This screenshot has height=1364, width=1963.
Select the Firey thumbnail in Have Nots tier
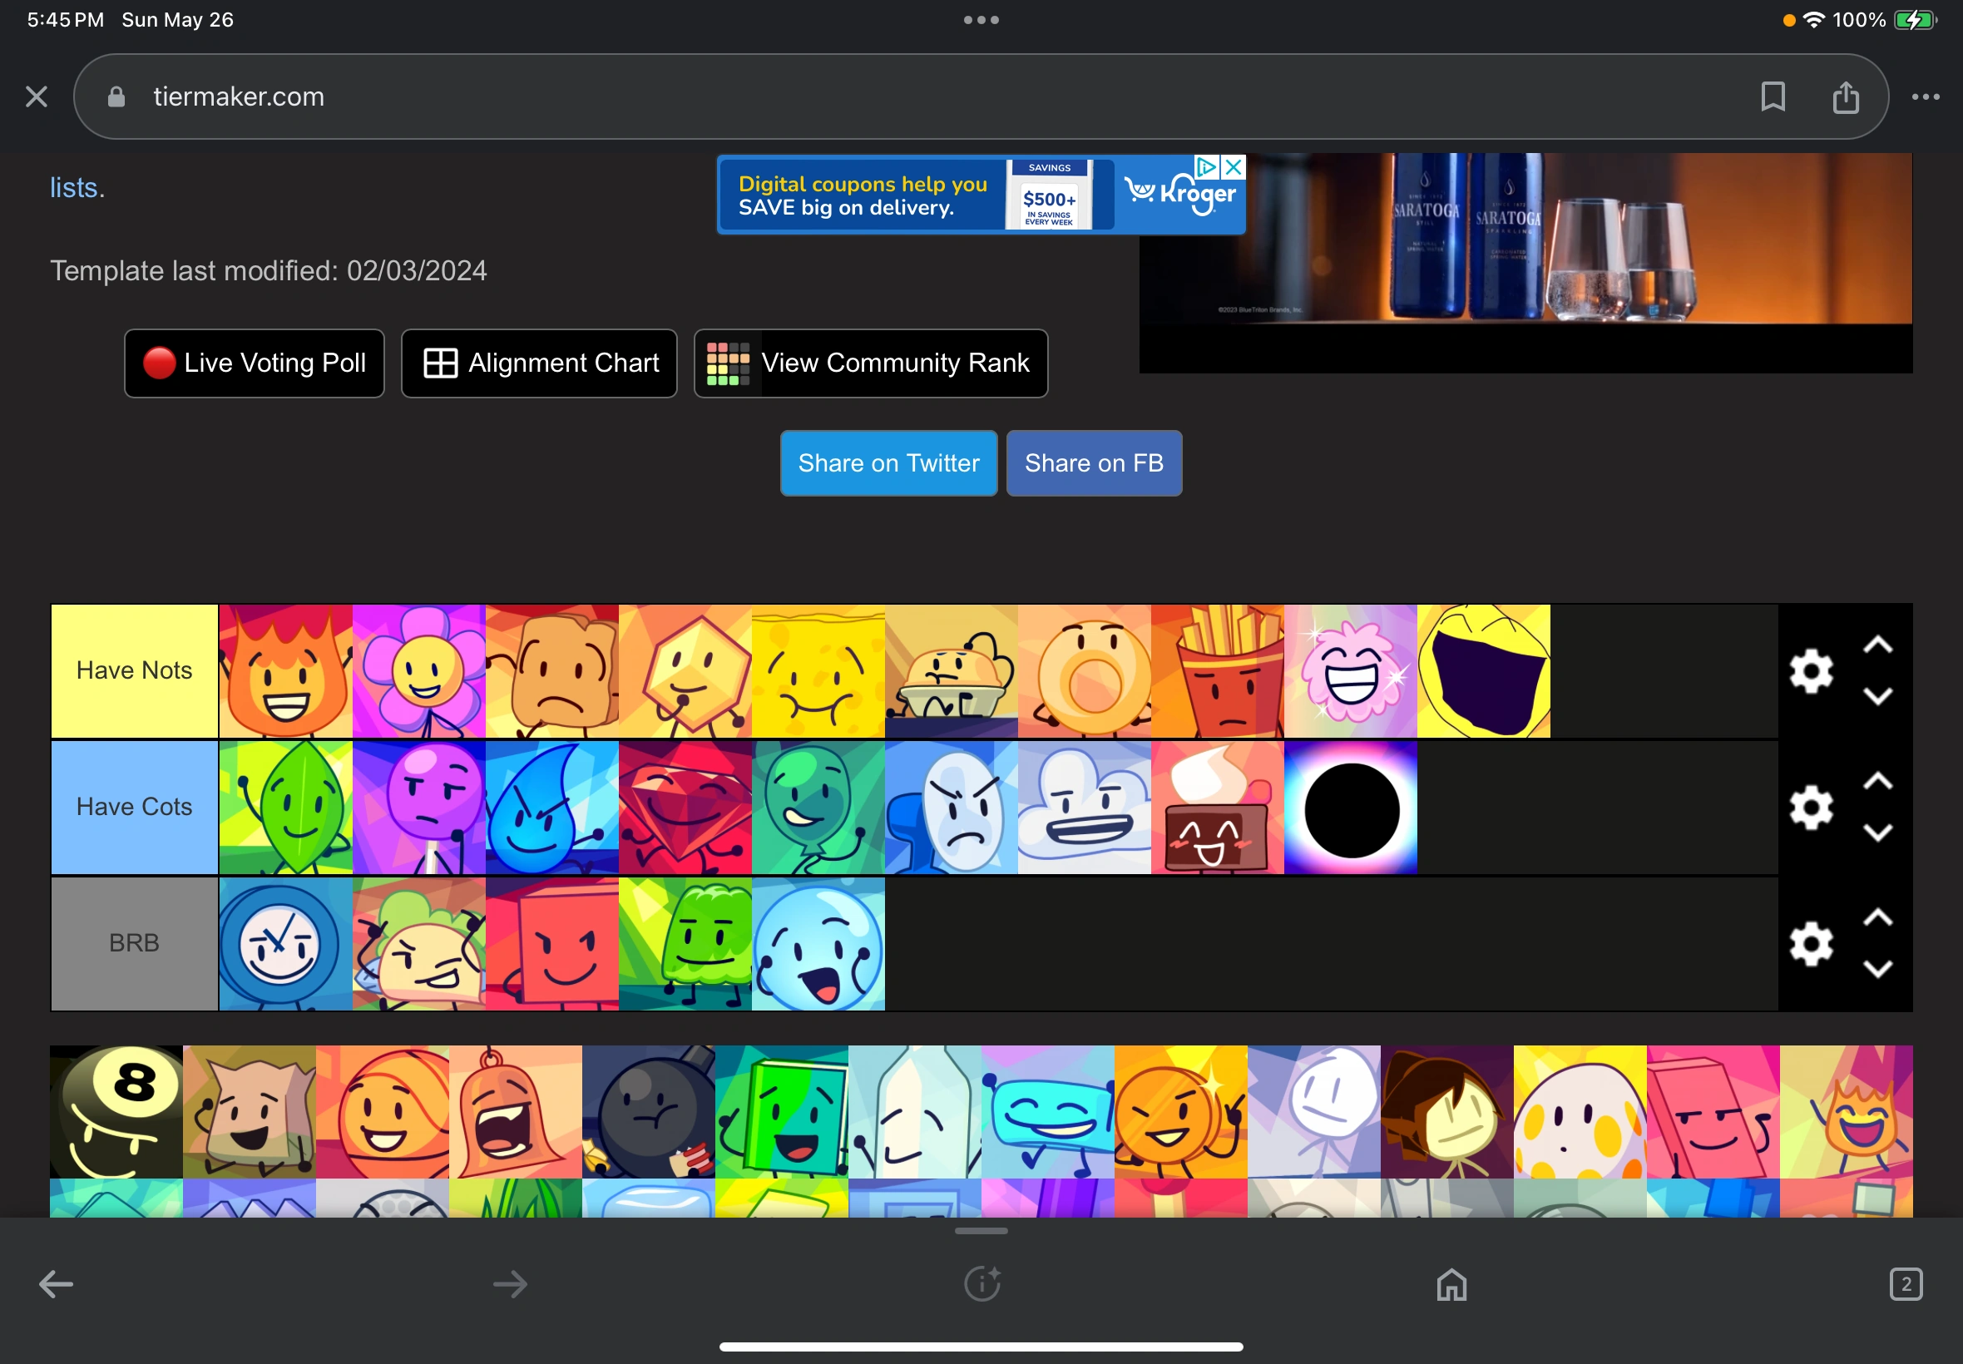[284, 670]
